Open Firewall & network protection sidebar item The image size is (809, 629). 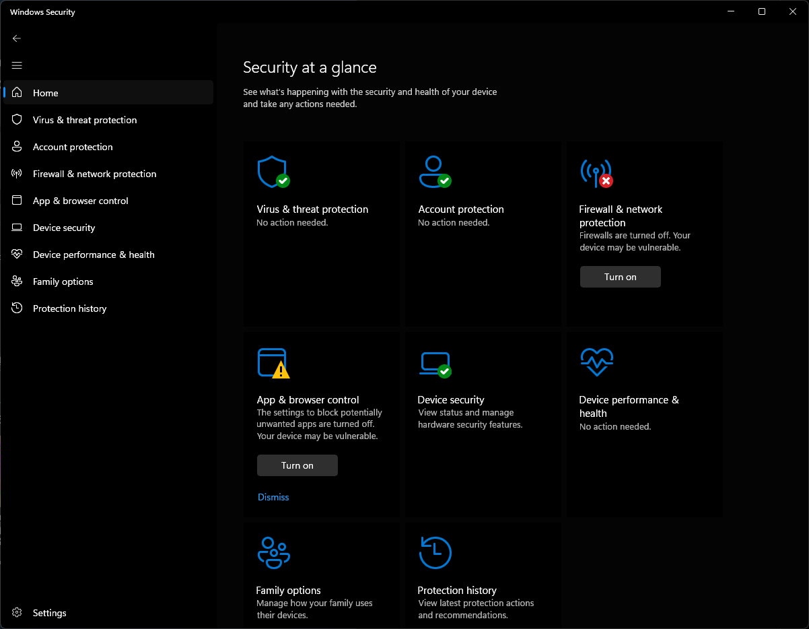[108, 174]
